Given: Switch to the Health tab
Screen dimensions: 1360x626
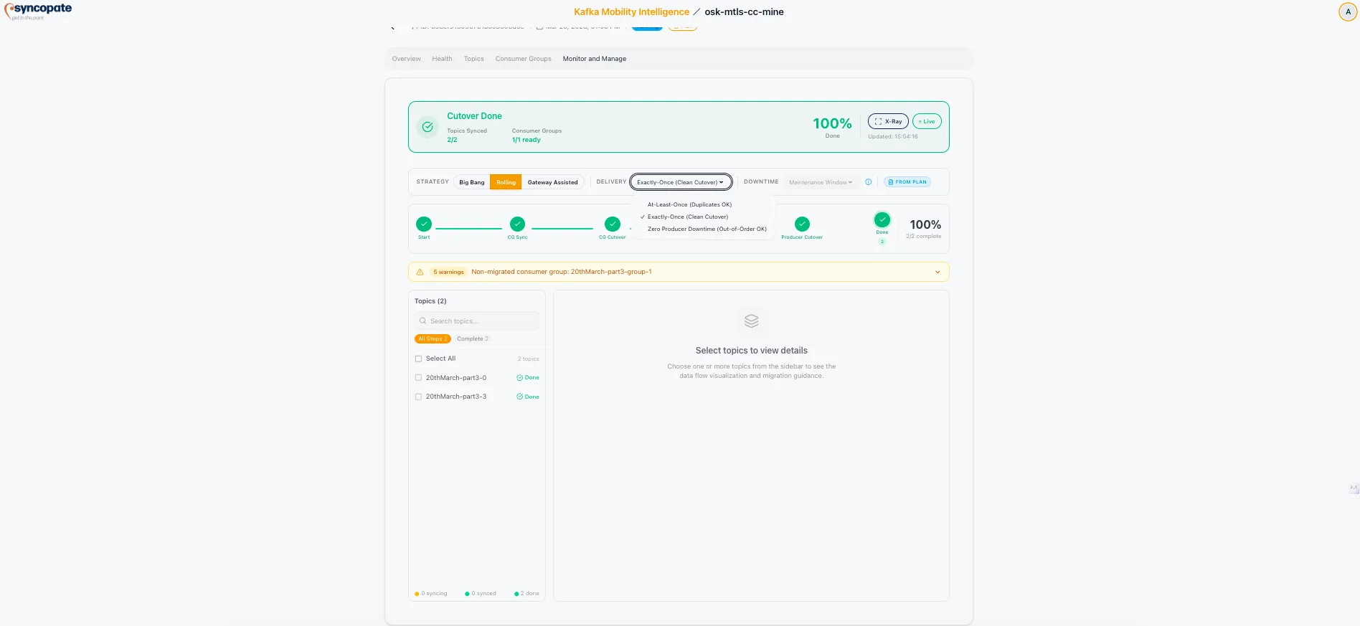Looking at the screenshot, I should pos(442,59).
